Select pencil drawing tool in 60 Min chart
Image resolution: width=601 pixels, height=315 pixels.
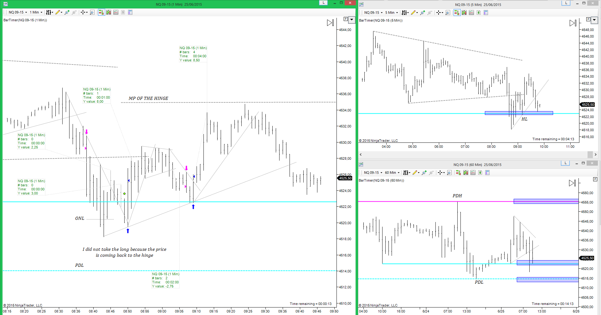click(415, 173)
